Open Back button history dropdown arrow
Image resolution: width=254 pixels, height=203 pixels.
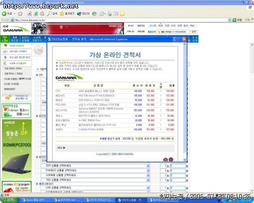pyautogui.click(x=15, y=14)
